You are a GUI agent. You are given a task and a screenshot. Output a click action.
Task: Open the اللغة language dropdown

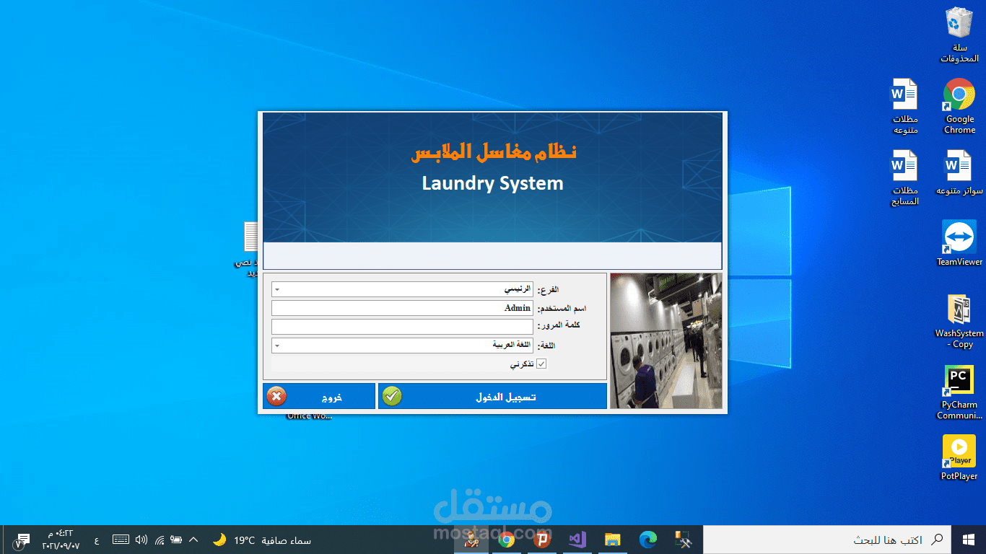tap(277, 345)
